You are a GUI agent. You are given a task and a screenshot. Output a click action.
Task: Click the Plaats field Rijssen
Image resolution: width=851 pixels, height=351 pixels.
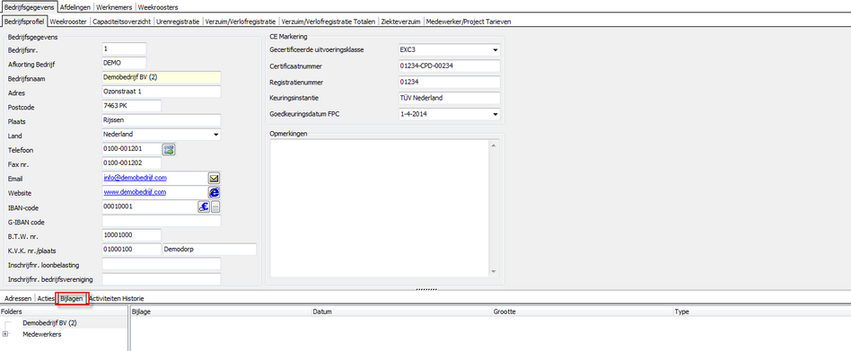click(162, 120)
